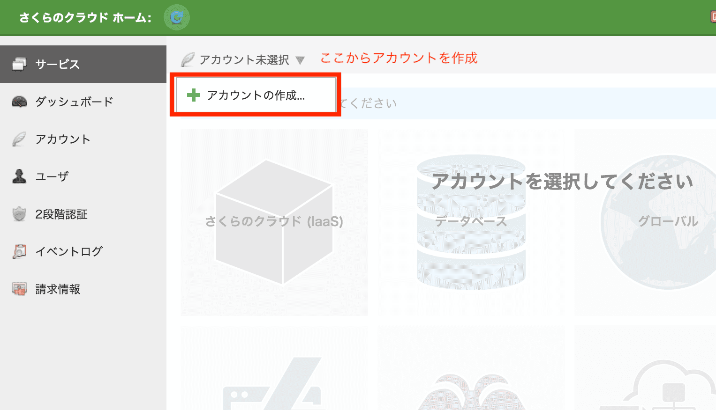Choose アカウントの作成... from the dropdown
Screen dimensions: 716x410
pos(256,95)
